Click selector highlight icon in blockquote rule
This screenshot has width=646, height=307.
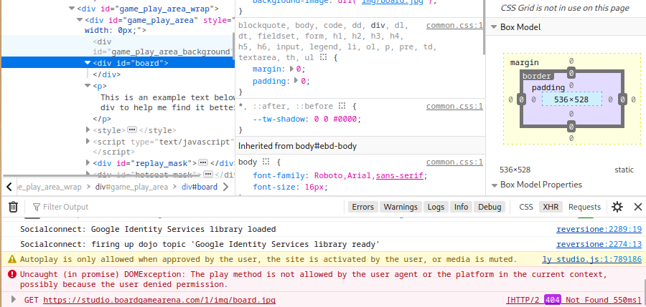pyautogui.click(x=324, y=57)
